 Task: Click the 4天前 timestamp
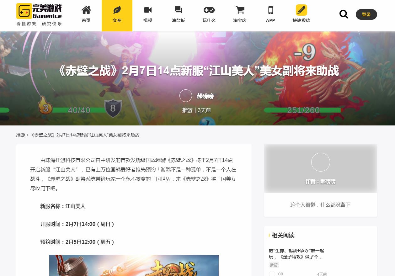(322, 274)
